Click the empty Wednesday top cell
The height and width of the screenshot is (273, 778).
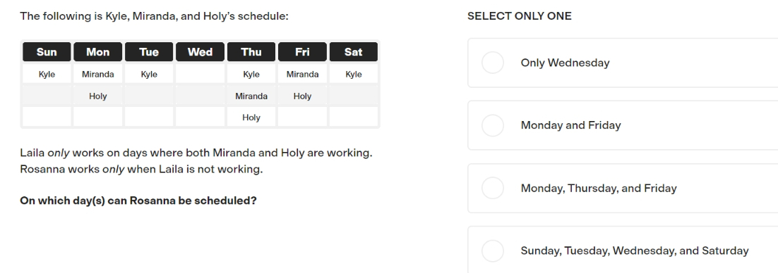click(200, 74)
